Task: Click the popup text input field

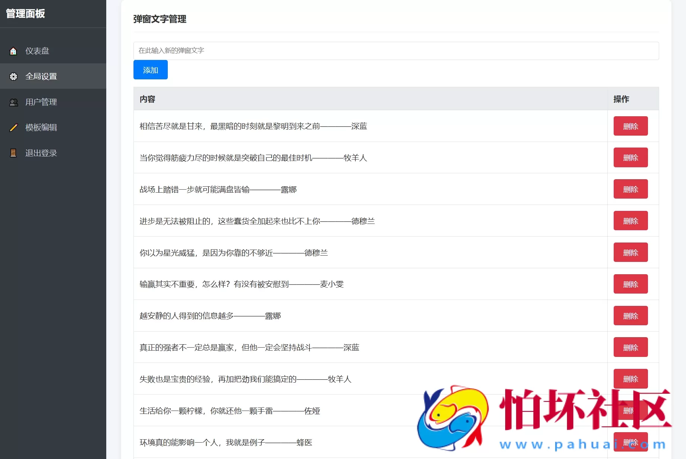Action: (x=395, y=51)
